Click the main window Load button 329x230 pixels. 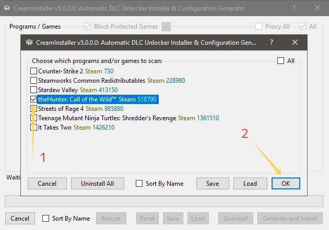[198, 218]
